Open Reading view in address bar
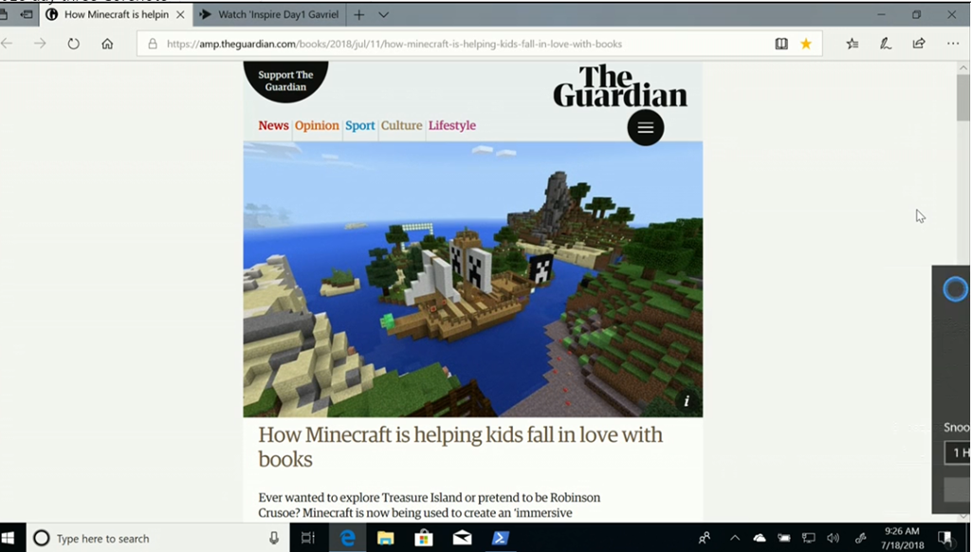 tap(781, 44)
